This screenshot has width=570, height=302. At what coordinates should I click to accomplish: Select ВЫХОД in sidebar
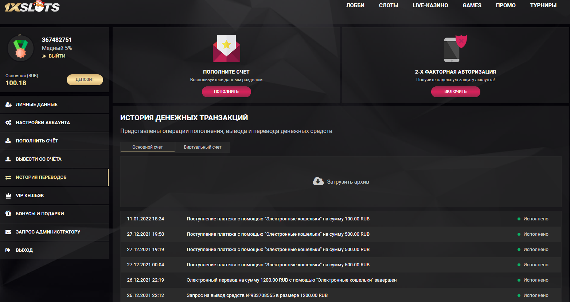tap(54, 250)
